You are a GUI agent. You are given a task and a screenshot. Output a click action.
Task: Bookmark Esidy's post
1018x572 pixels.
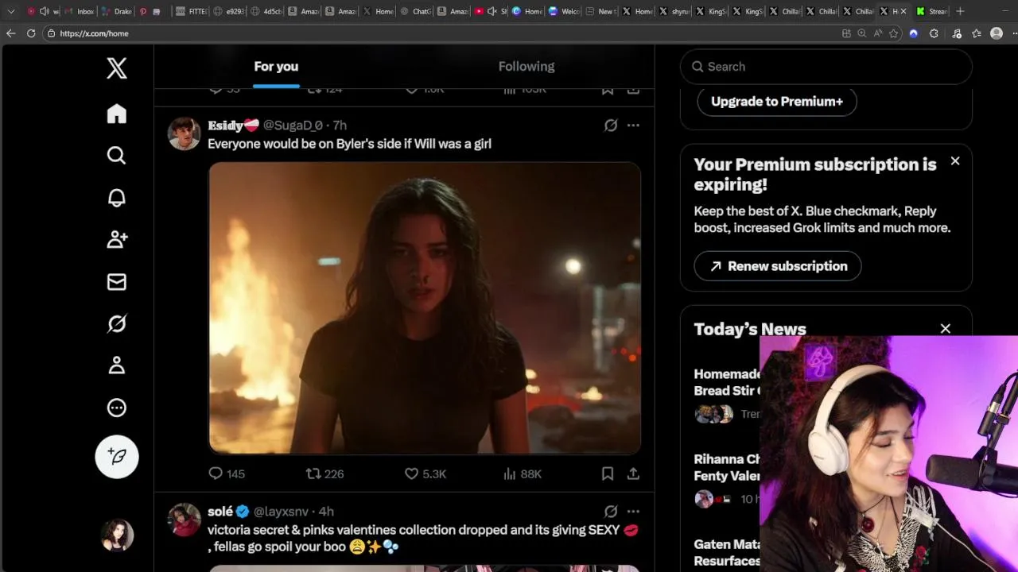608,473
